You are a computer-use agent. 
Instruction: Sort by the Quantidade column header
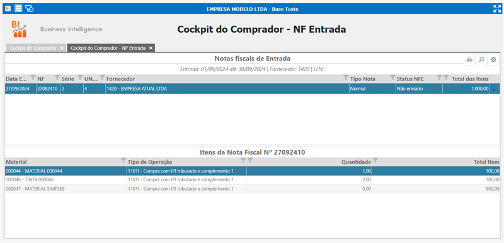(x=356, y=162)
